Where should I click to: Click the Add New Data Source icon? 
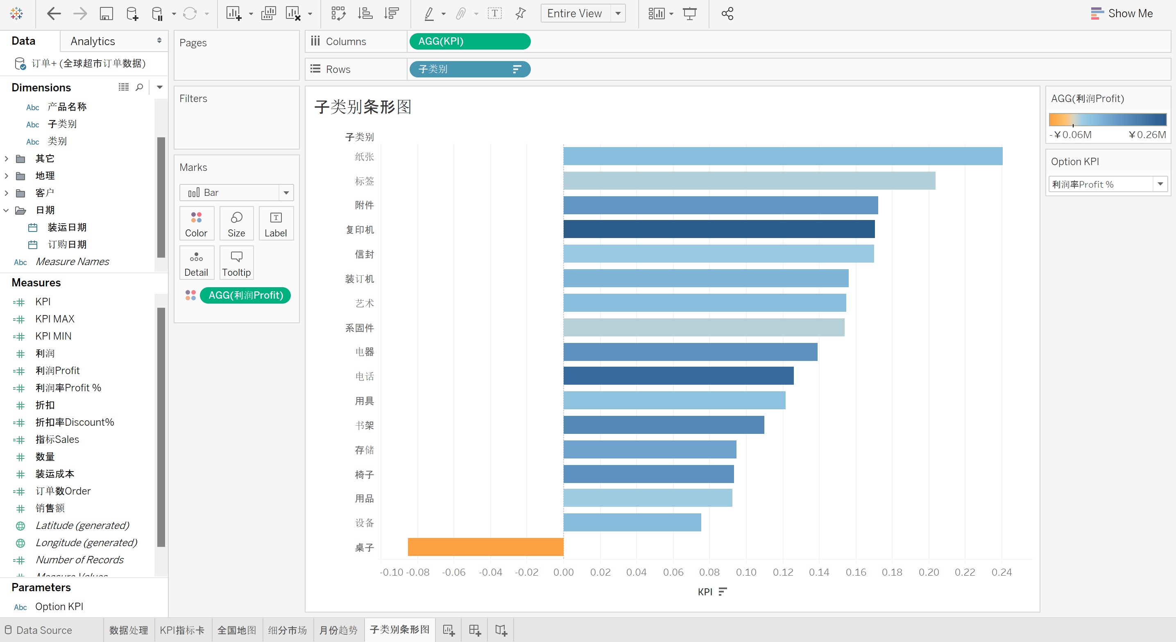tap(132, 14)
